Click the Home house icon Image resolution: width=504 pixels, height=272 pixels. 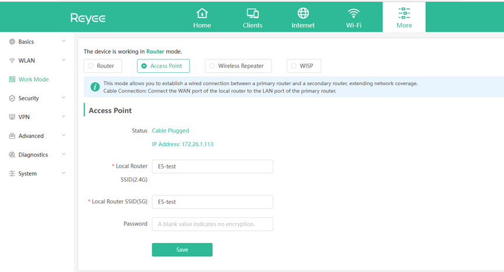click(x=202, y=13)
